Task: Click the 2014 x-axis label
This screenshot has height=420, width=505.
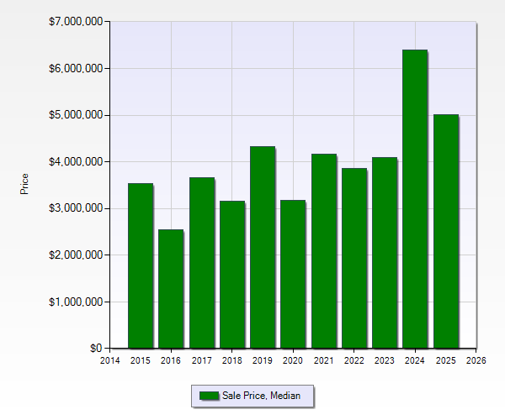Action: [x=110, y=361]
